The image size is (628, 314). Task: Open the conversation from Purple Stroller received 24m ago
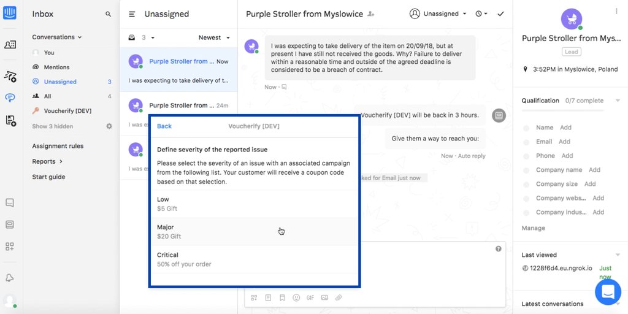coord(178,113)
